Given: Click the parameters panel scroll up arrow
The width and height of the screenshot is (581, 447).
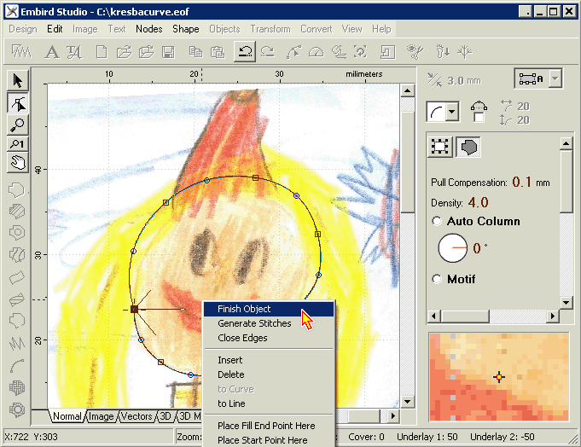Looking at the screenshot, I should (566, 143).
